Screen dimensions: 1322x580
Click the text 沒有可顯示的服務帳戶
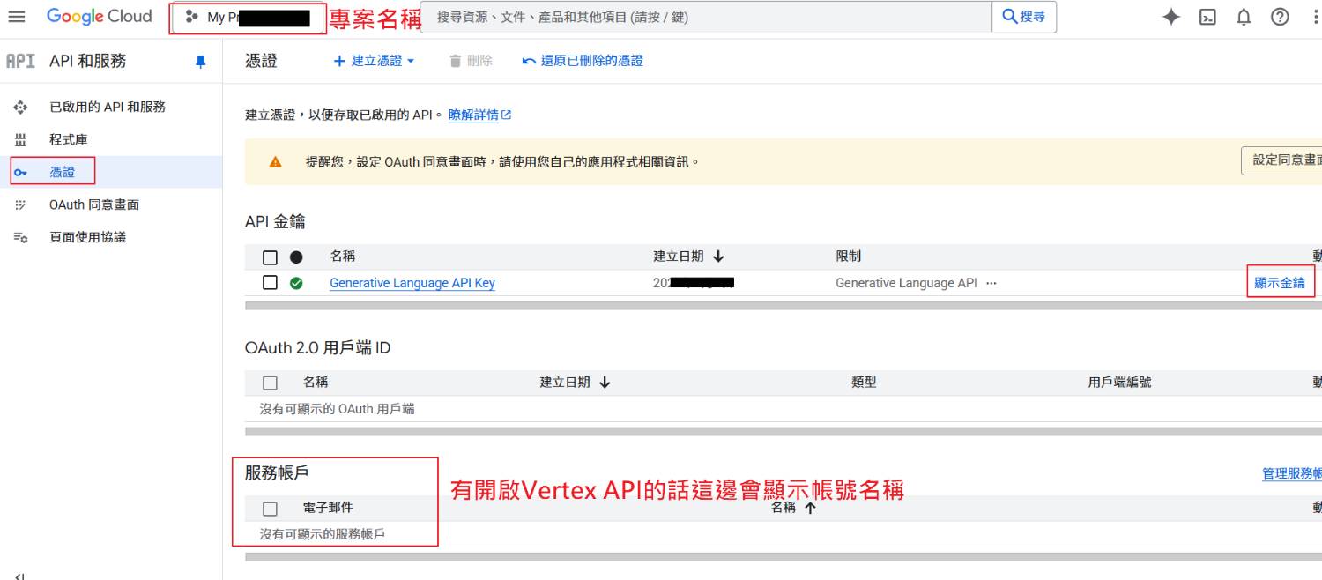pyautogui.click(x=322, y=534)
